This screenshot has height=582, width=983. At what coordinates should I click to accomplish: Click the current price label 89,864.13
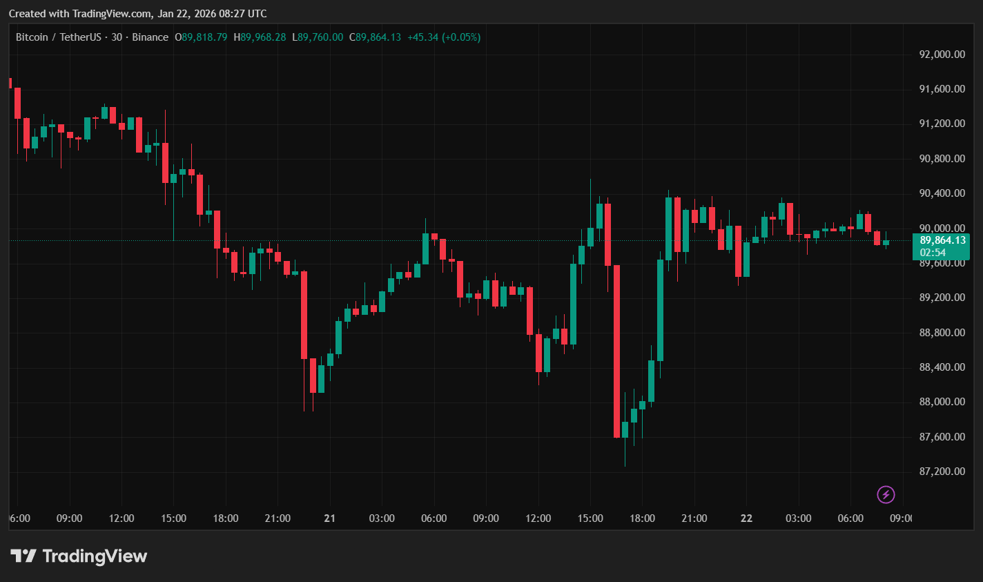(942, 240)
